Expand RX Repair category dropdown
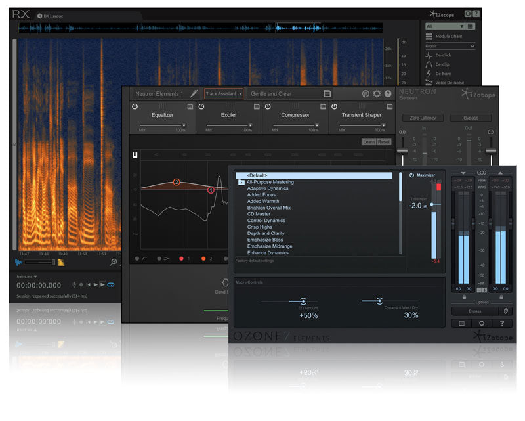 coord(450,46)
